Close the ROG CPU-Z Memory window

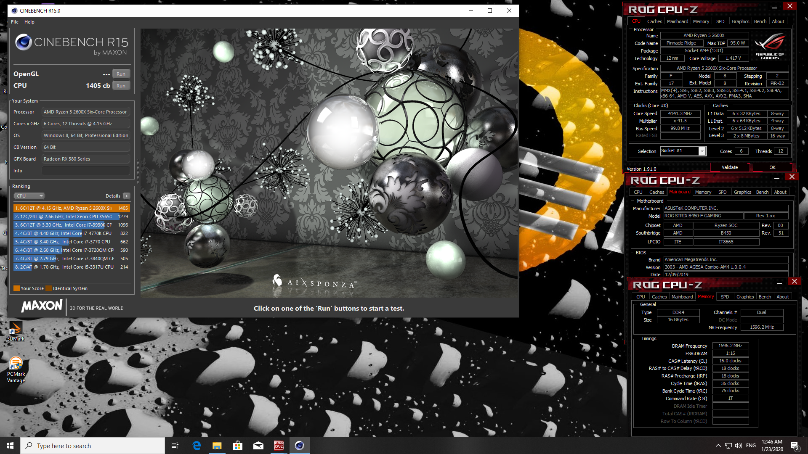point(794,281)
